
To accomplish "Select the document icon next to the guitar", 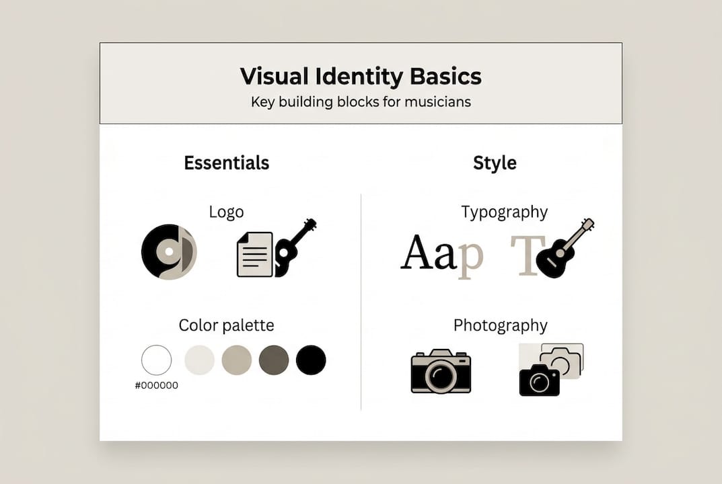I will [254, 255].
